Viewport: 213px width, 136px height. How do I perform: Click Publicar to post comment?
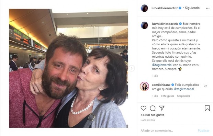pos(203,131)
